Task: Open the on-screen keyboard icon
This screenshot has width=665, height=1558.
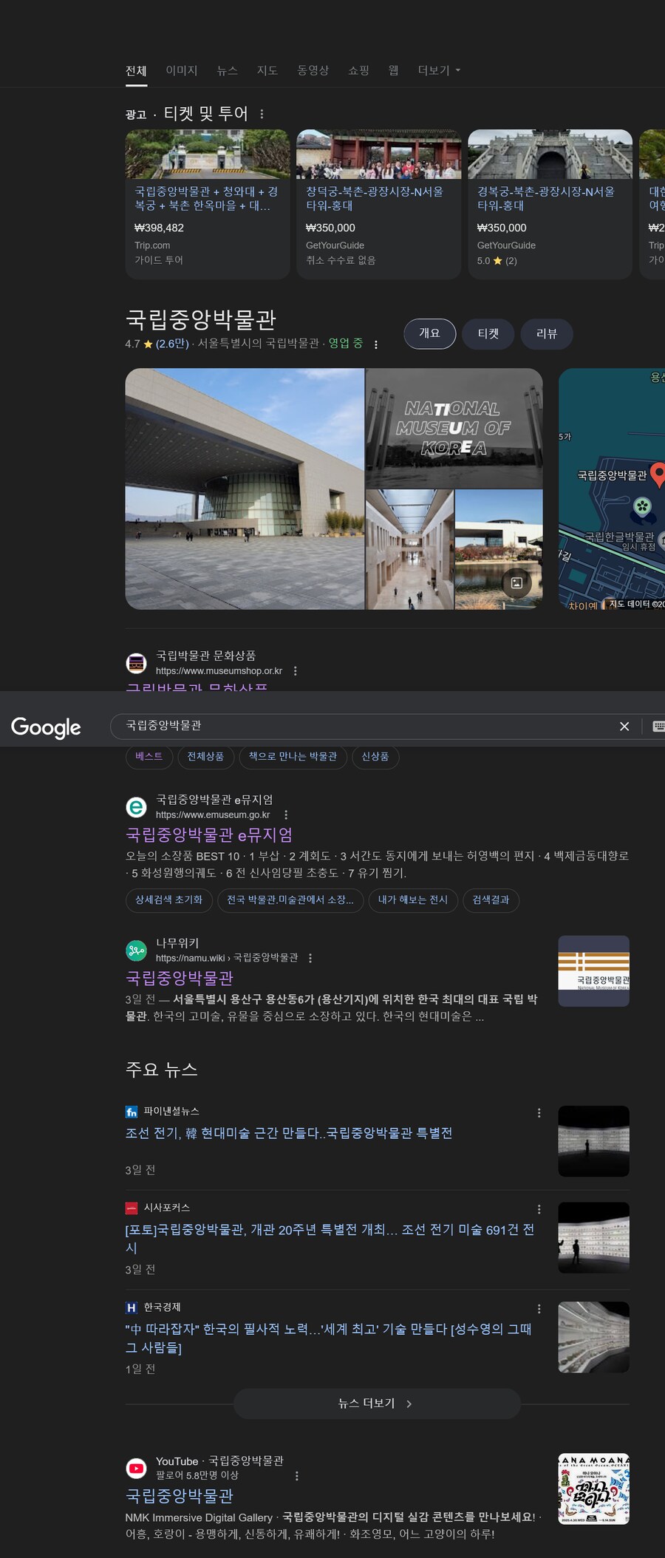Action: (659, 726)
